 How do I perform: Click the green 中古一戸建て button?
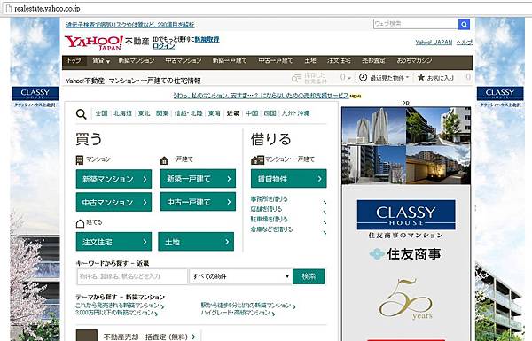coord(198,202)
